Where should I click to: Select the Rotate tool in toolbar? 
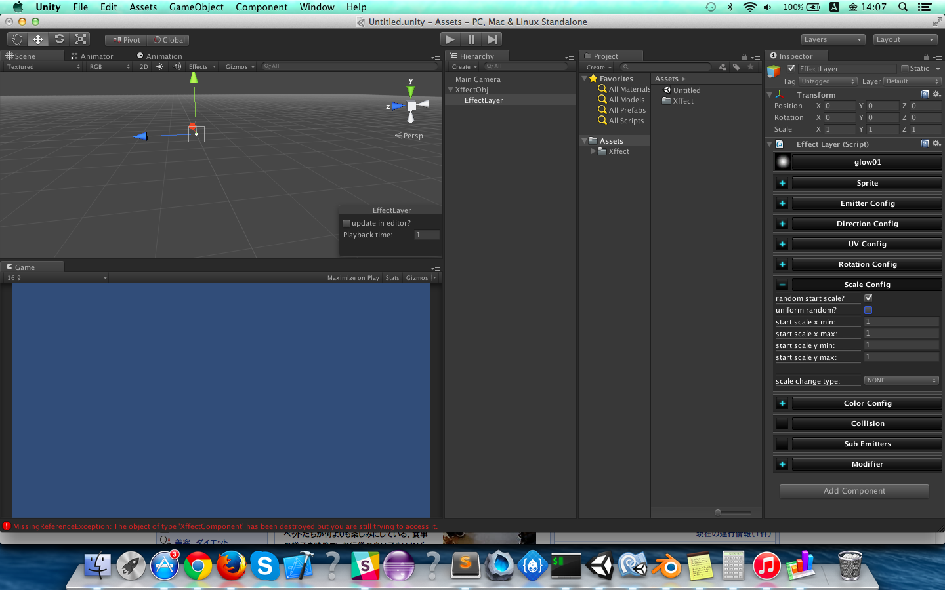(x=59, y=39)
